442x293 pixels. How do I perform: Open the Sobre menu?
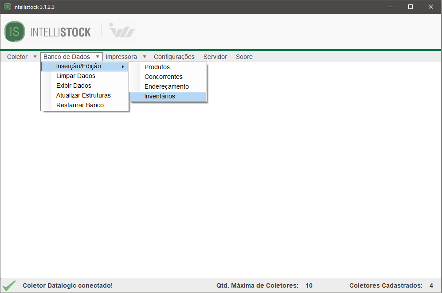(x=244, y=57)
